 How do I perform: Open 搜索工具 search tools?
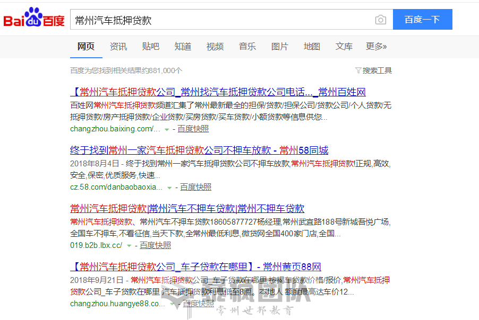(377, 70)
